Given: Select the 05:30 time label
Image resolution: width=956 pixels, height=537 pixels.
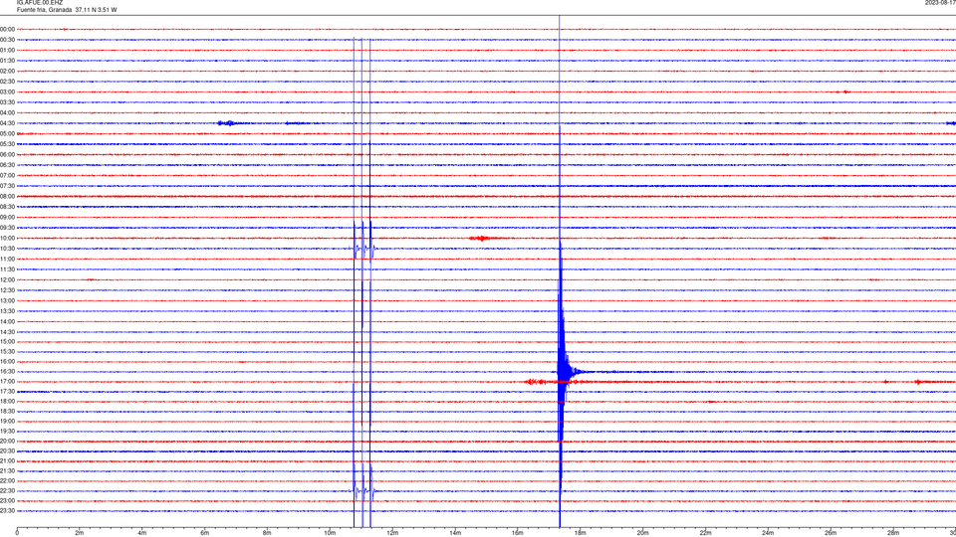Looking at the screenshot, I should pyautogui.click(x=7, y=143).
